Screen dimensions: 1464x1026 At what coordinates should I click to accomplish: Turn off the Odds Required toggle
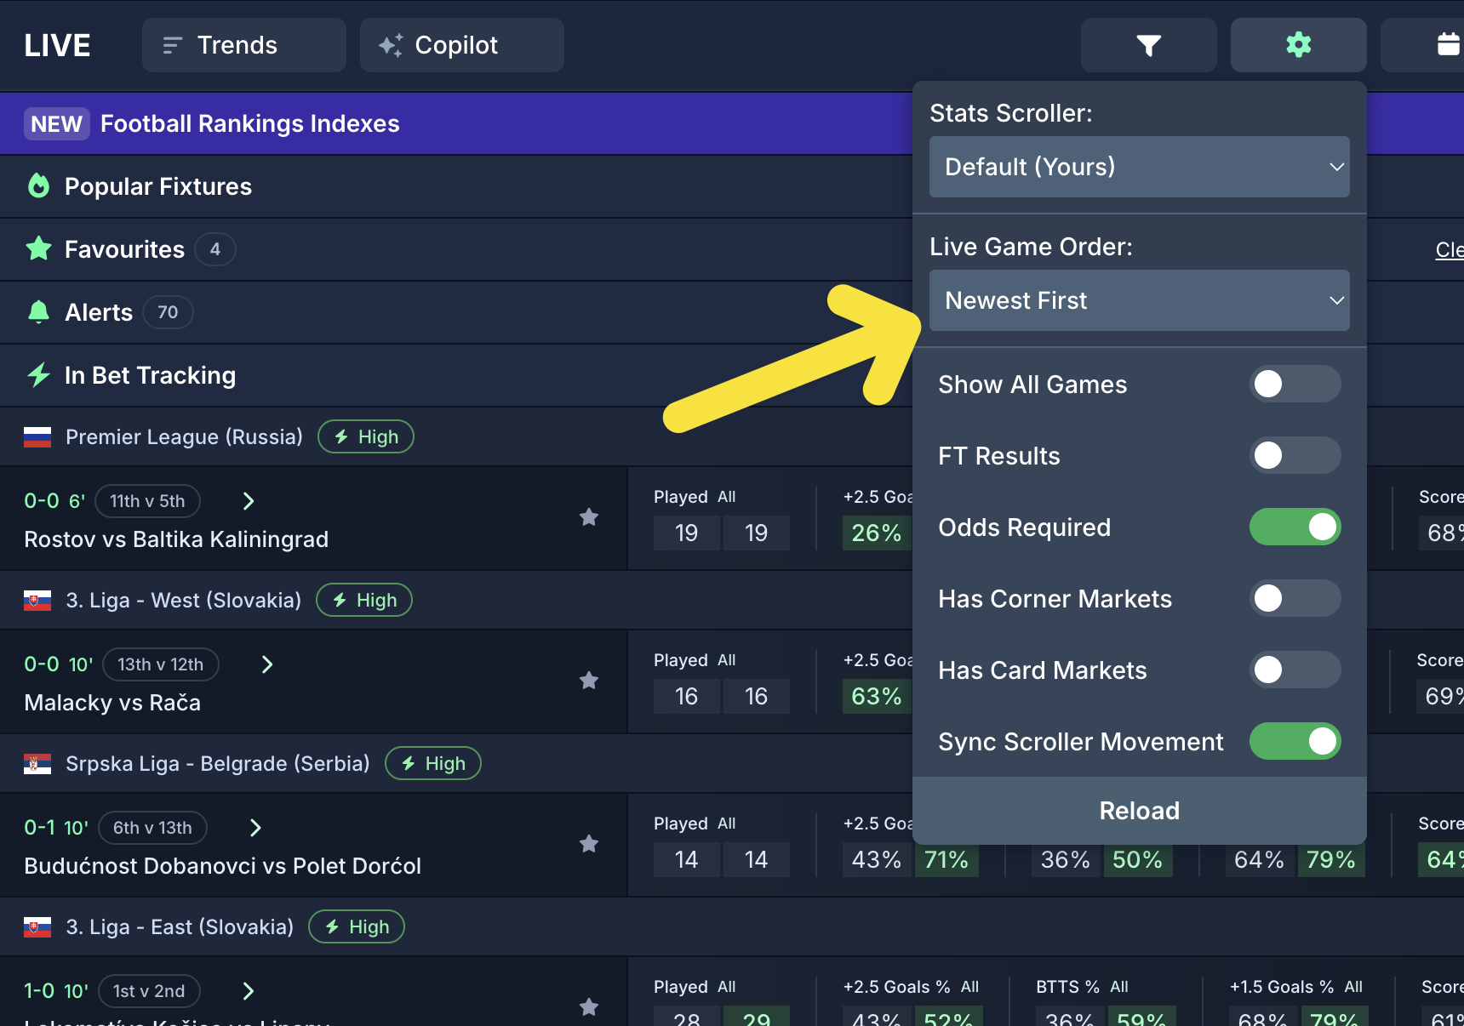click(x=1294, y=527)
